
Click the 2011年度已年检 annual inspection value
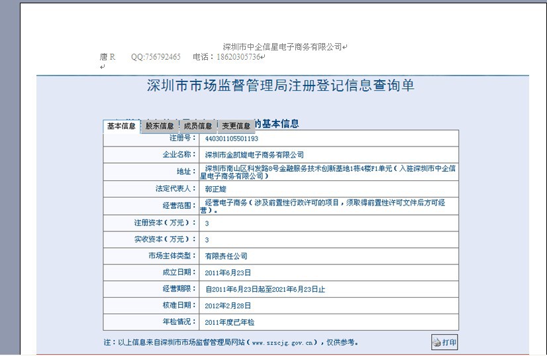[229, 322]
